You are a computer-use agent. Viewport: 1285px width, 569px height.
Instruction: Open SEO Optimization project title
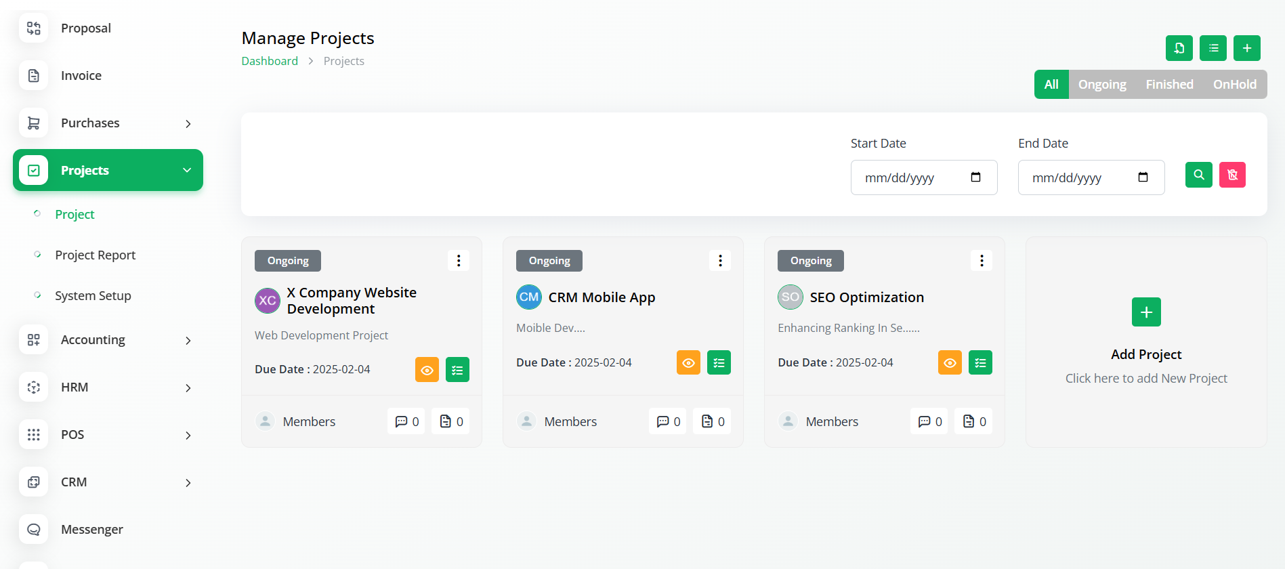click(866, 297)
